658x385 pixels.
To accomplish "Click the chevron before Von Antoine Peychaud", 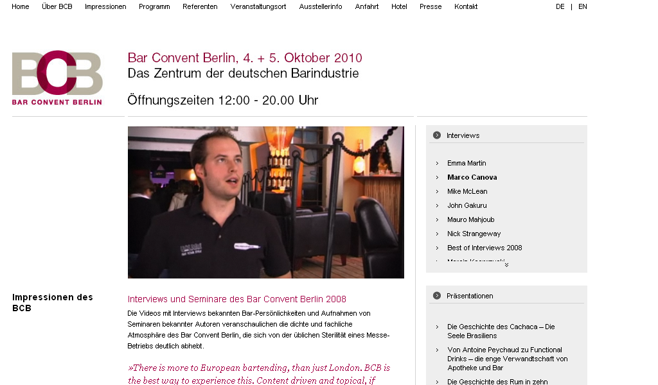I will (437, 350).
